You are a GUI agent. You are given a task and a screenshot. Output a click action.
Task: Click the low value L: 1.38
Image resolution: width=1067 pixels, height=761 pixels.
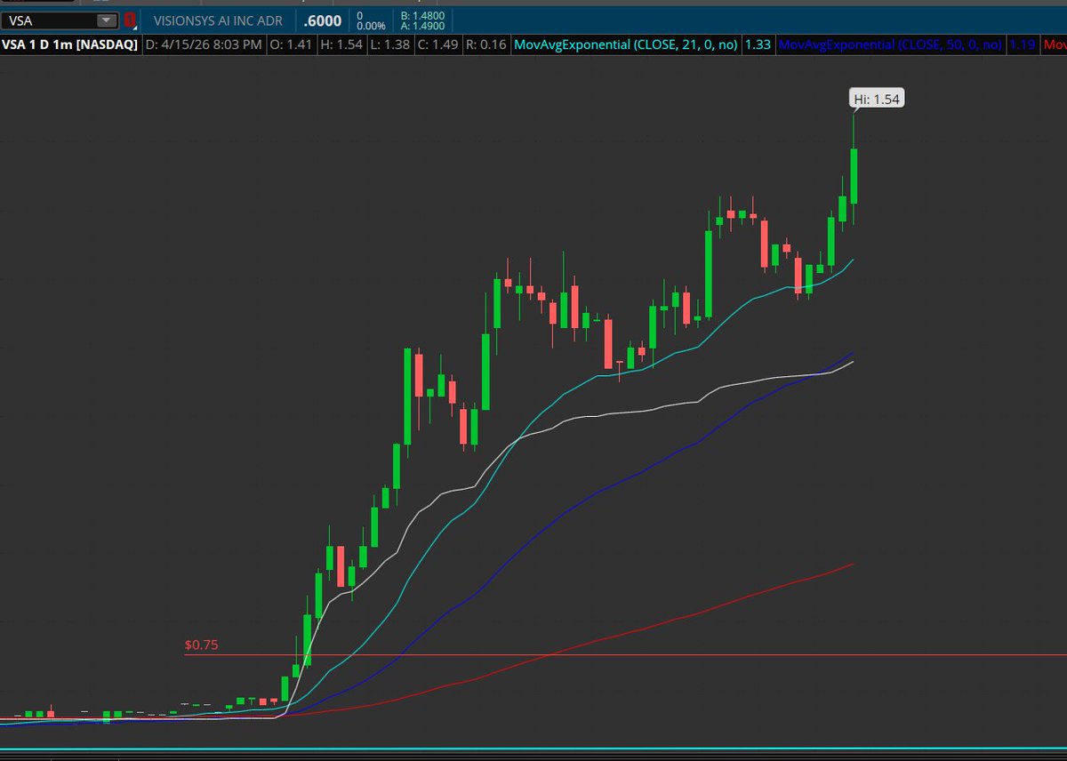click(x=392, y=44)
